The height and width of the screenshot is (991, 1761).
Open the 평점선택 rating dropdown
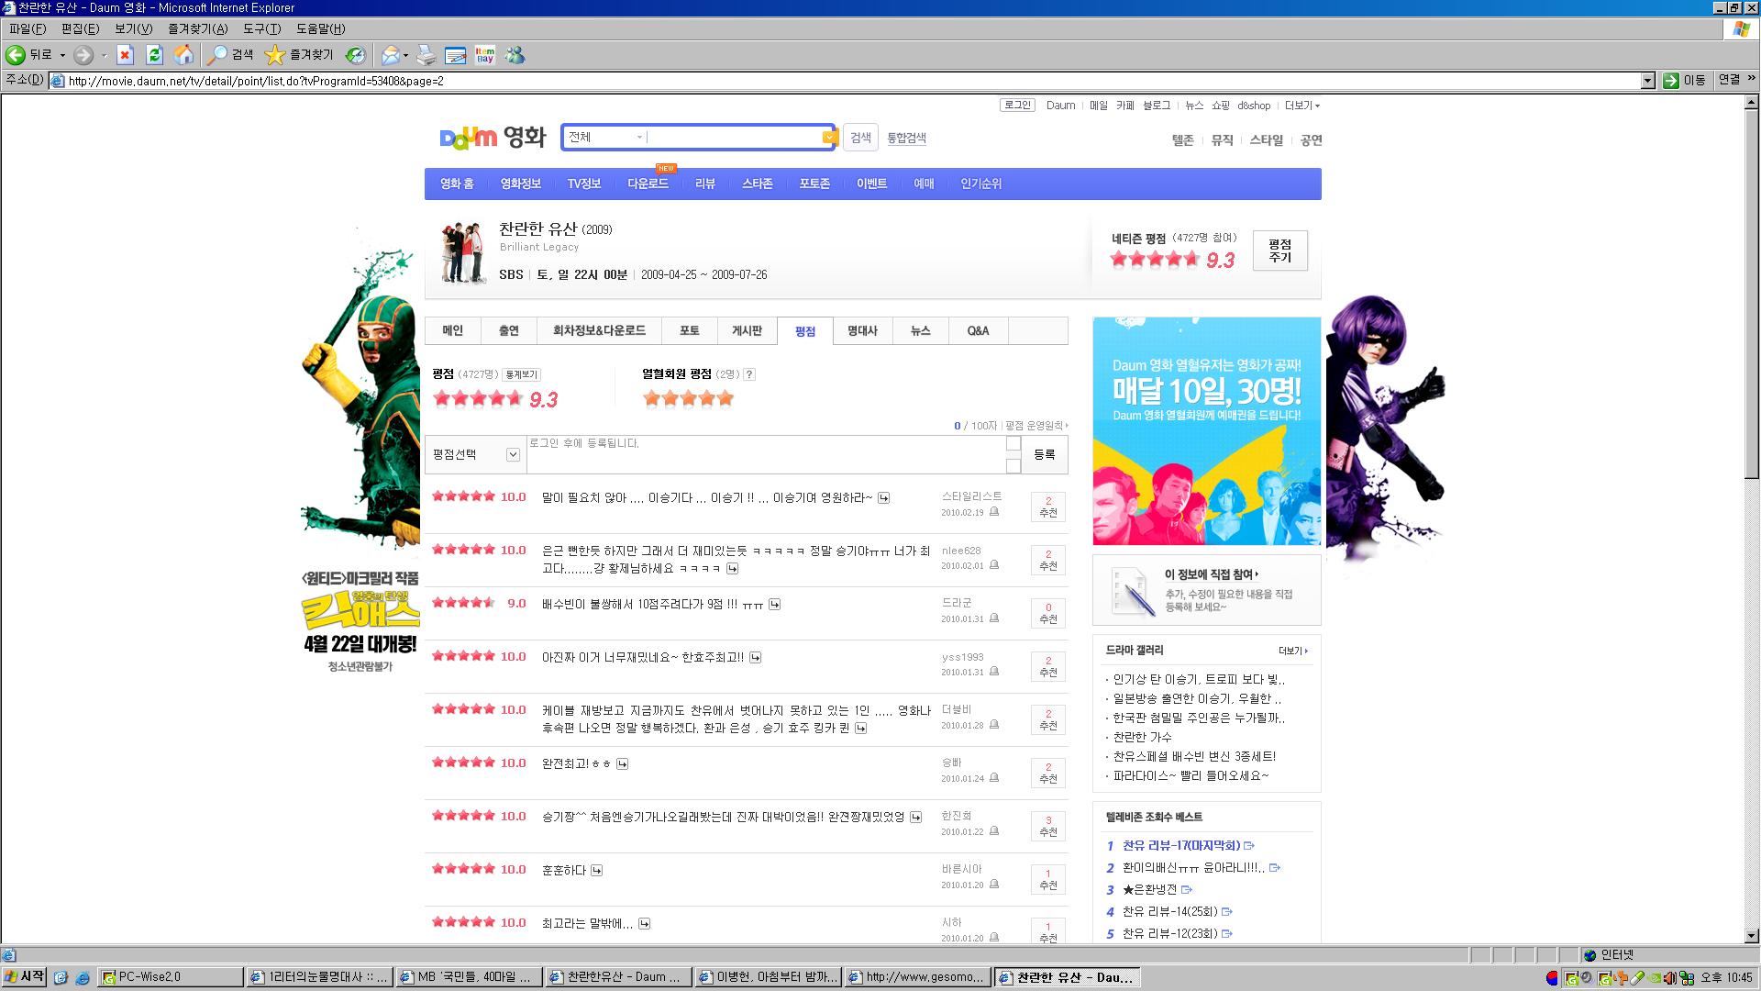pyautogui.click(x=513, y=454)
